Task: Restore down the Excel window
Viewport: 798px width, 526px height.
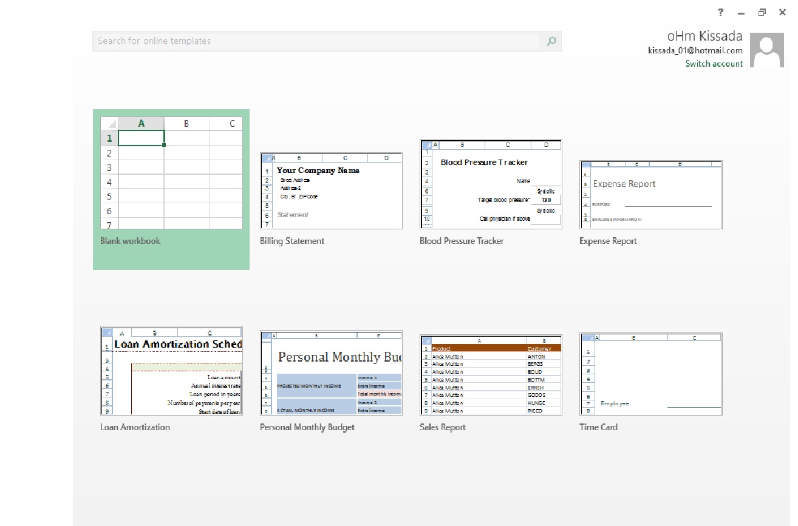Action: [x=762, y=12]
